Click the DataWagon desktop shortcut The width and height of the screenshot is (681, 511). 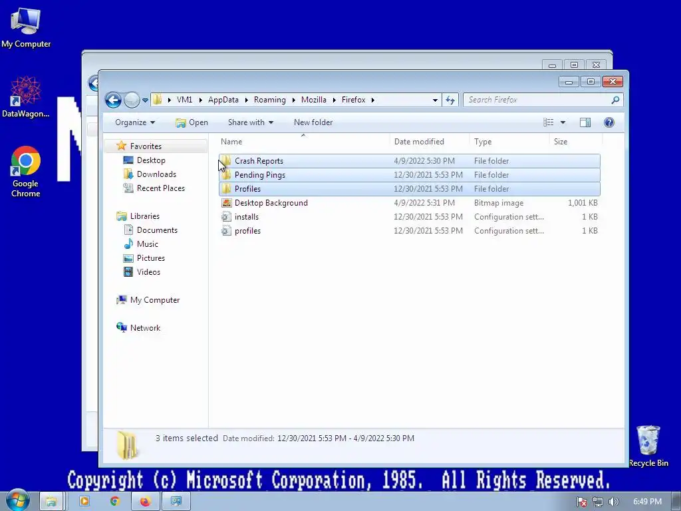pos(26,97)
